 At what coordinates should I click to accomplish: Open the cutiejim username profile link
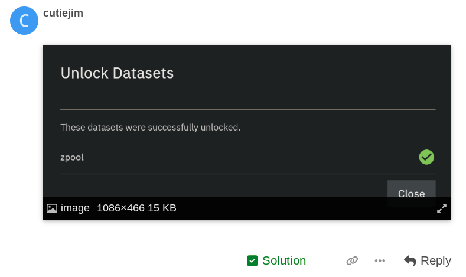63,13
